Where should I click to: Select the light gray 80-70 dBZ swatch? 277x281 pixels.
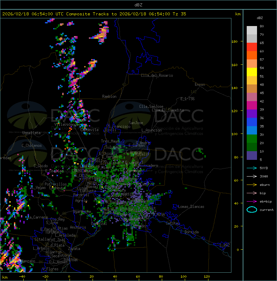(x=252, y=30)
